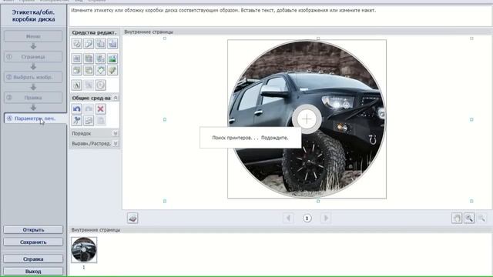Click the Copy icon beside the scissors

(89, 121)
